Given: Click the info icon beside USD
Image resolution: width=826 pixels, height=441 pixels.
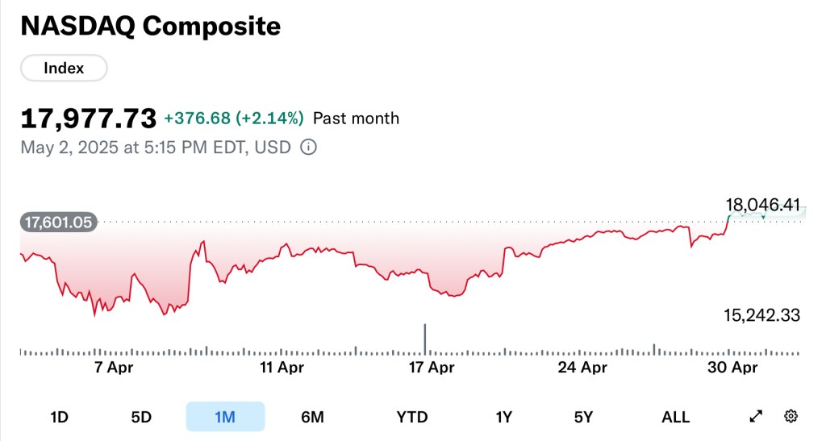Looking at the screenshot, I should 308,148.
